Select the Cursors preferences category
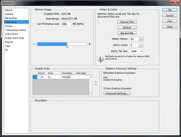Image resolution: width=181 pixels, height=137 pixels. 9,26
